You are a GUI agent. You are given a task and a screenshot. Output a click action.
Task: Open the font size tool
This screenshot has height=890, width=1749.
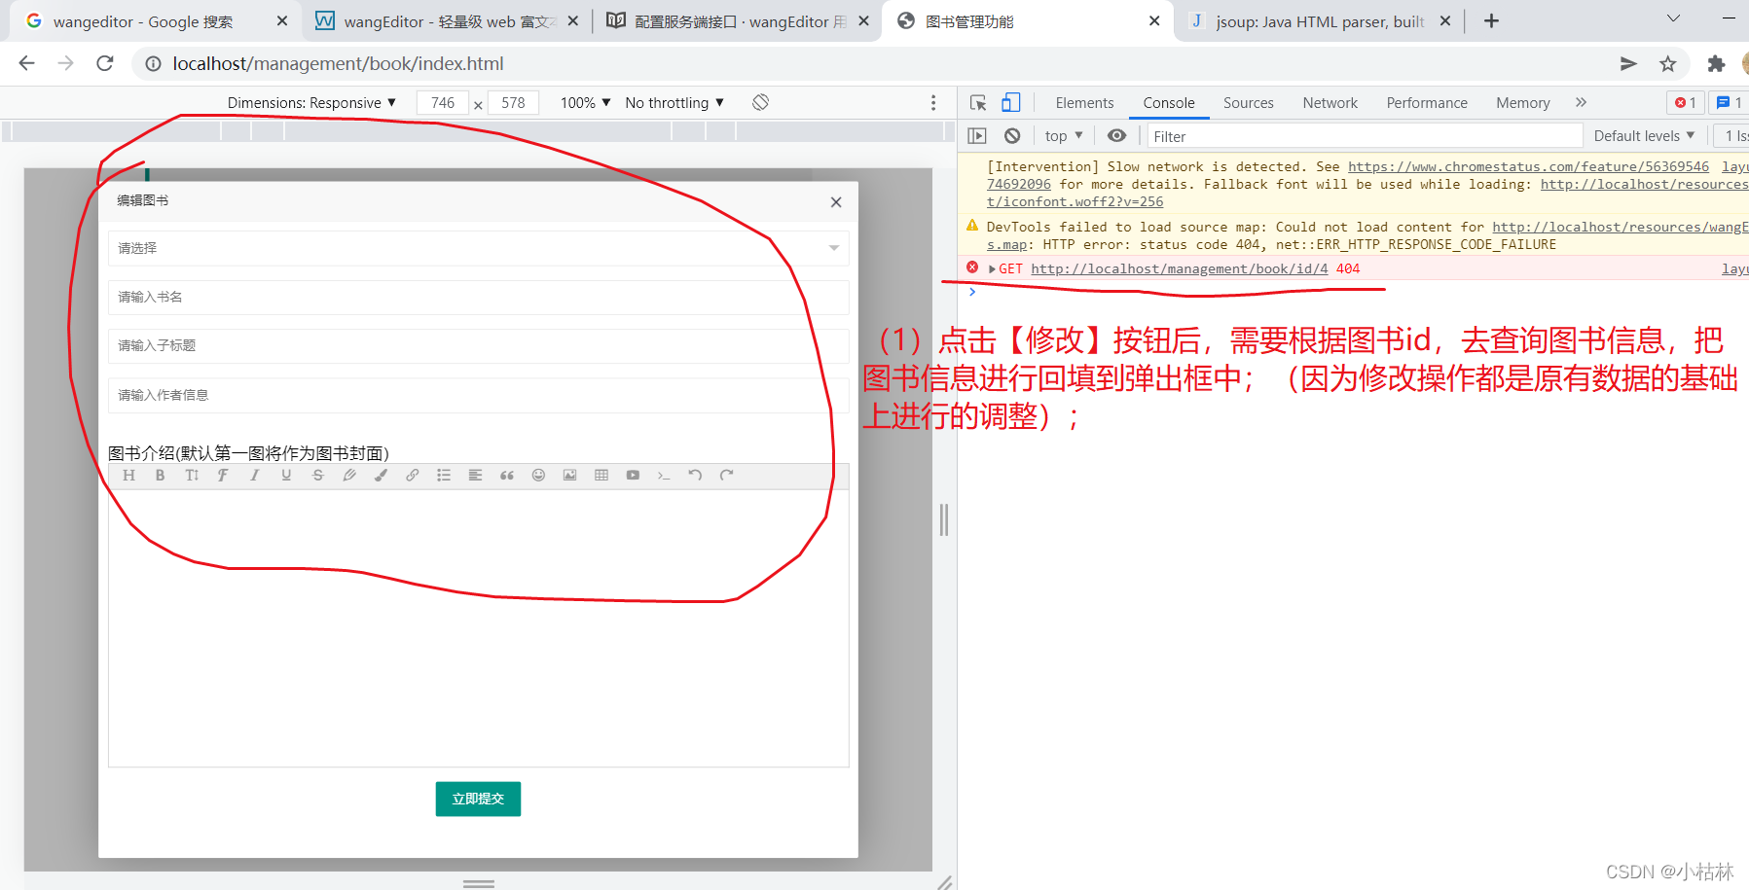pyautogui.click(x=192, y=476)
